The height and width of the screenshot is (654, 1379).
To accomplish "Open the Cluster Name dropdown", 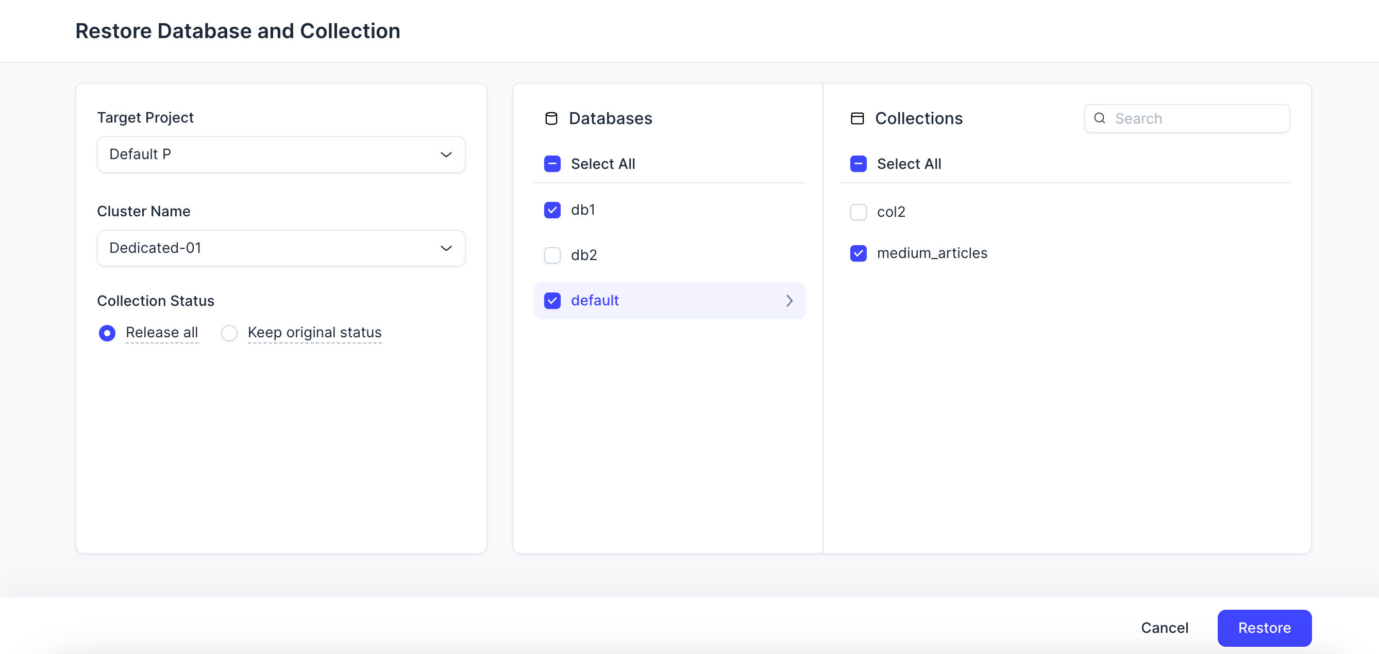I will click(280, 248).
